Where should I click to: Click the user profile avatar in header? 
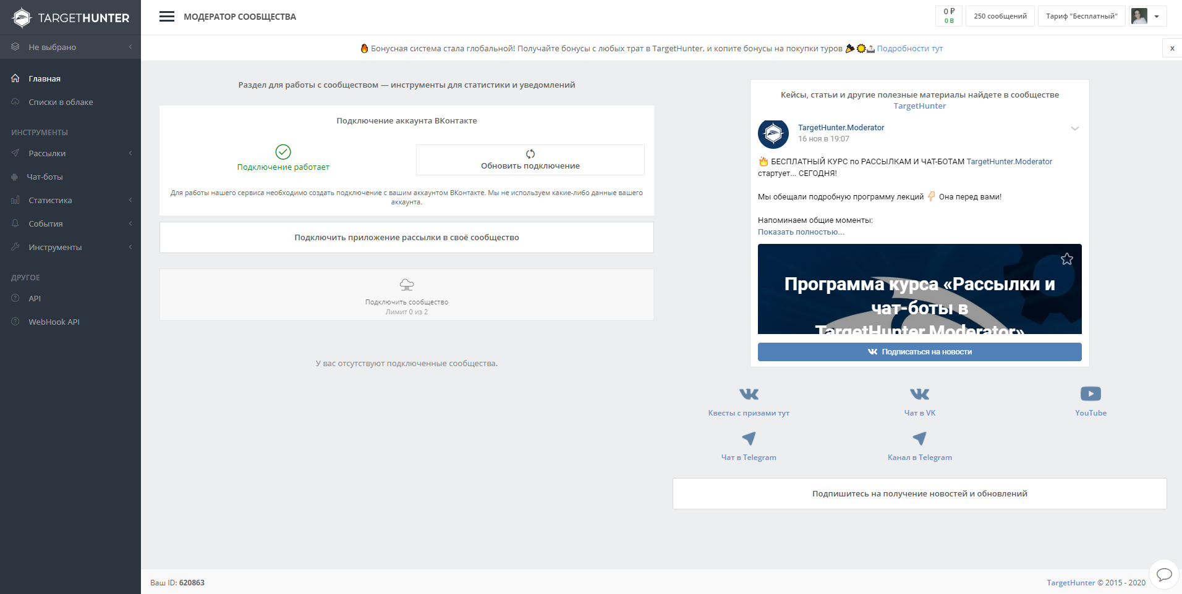point(1139,16)
